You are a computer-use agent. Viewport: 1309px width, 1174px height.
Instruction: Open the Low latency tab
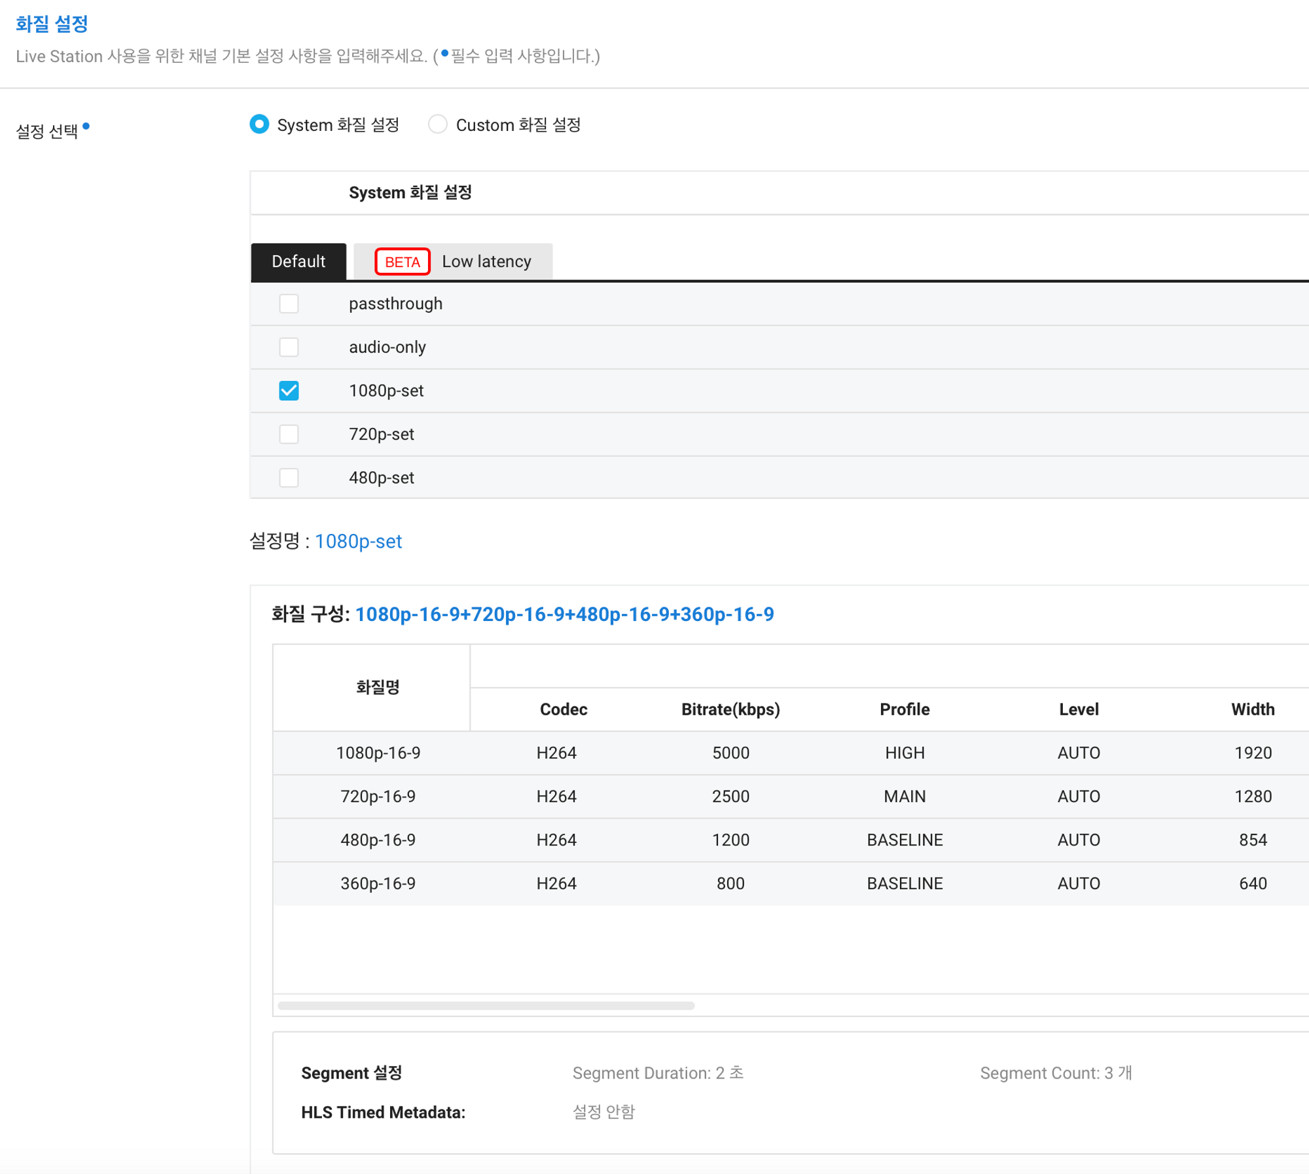(x=486, y=262)
